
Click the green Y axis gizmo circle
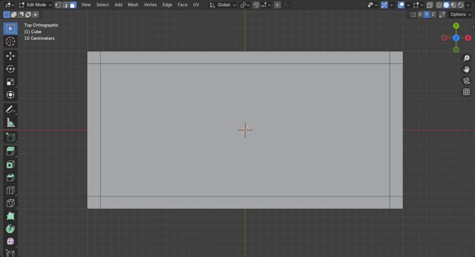456,26
